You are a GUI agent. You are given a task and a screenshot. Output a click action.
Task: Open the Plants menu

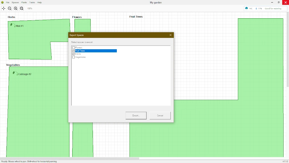[x=24, y=2]
